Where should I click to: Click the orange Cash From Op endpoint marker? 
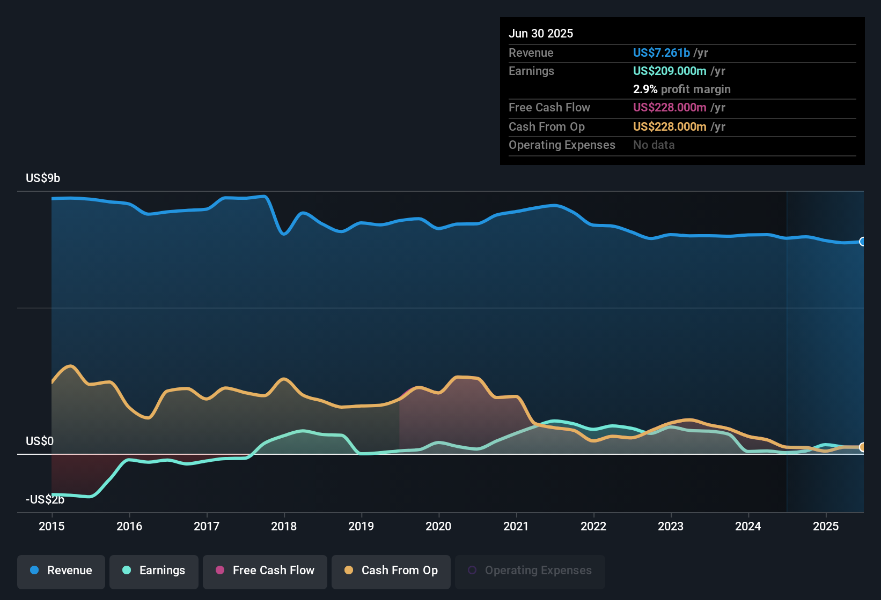click(863, 447)
